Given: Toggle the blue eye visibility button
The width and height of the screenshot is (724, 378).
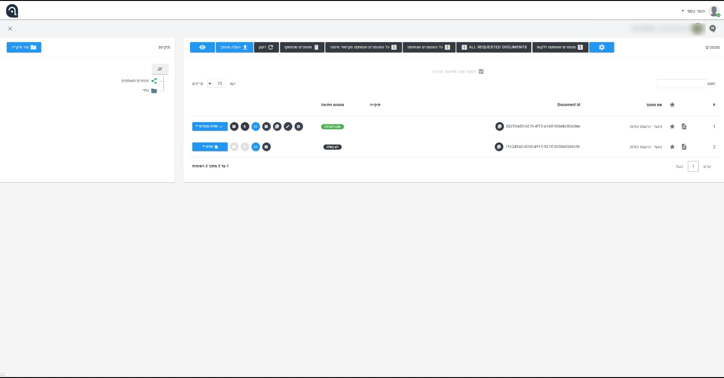Looking at the screenshot, I should tap(202, 47).
